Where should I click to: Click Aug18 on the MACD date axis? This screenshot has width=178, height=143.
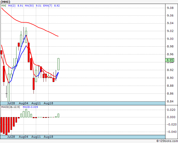[48, 137]
